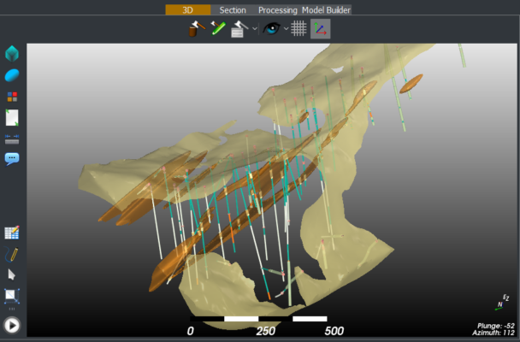Toggle the XYZ axes indicator button

point(321,29)
